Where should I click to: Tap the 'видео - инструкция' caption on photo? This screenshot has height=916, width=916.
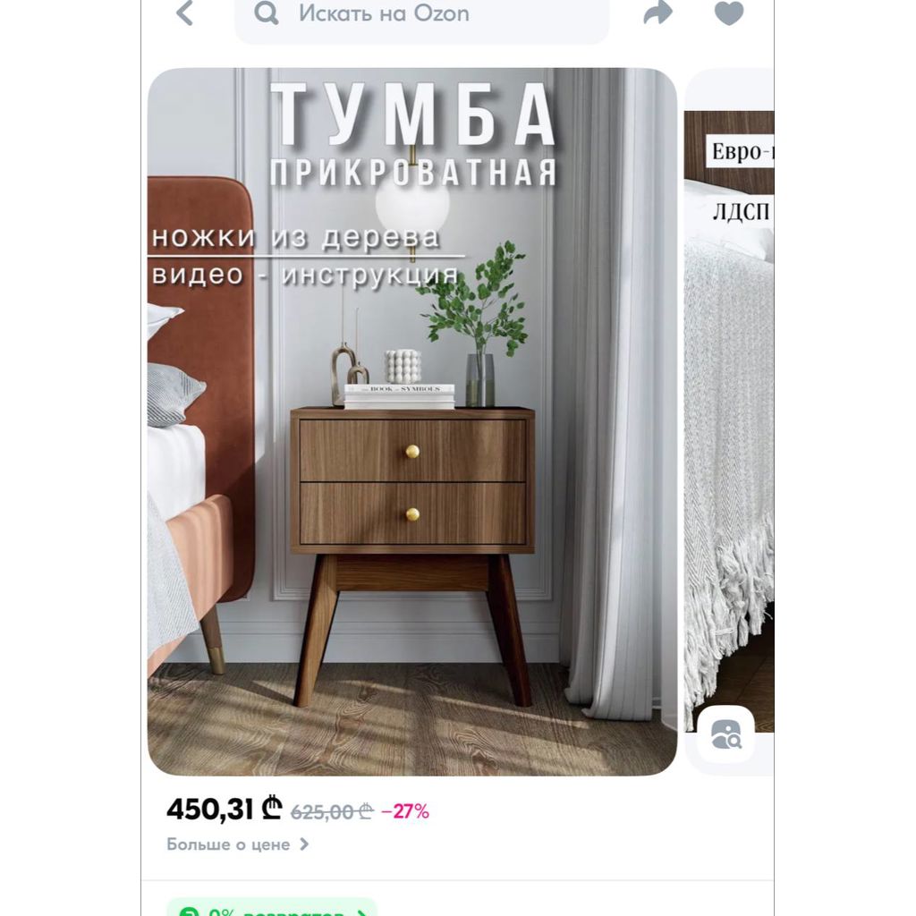coord(304,275)
